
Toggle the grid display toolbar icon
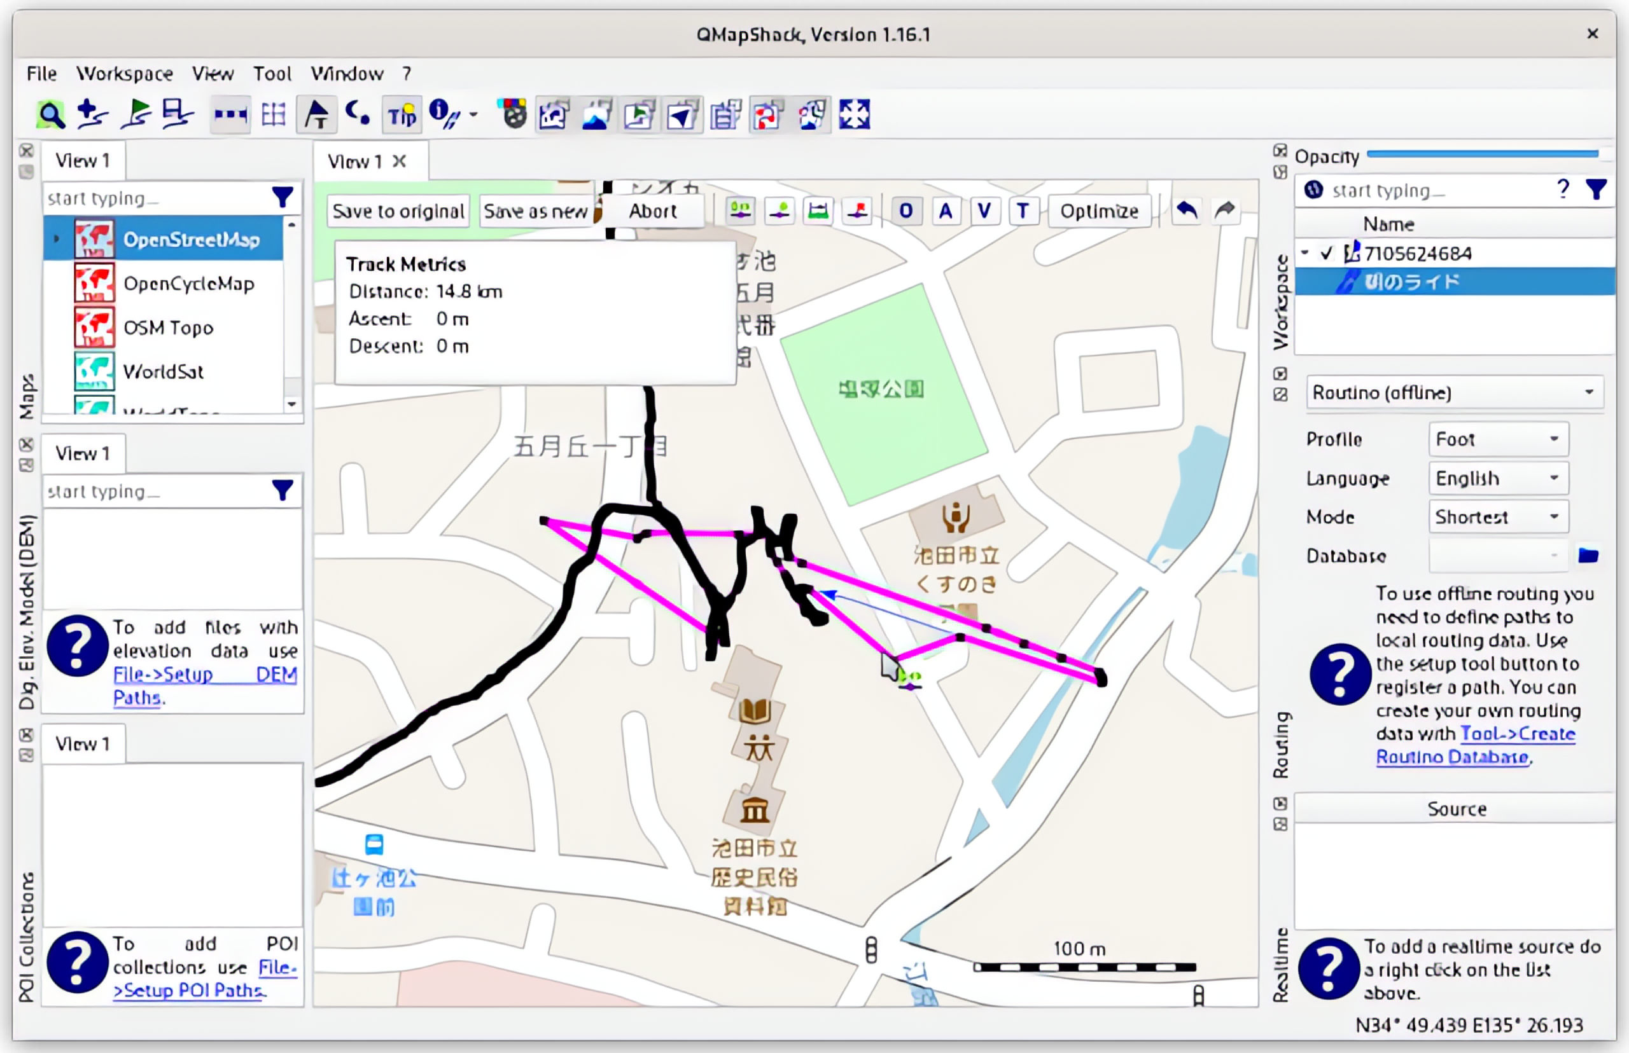pyautogui.click(x=274, y=114)
